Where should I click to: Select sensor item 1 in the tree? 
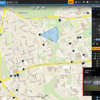98,61
